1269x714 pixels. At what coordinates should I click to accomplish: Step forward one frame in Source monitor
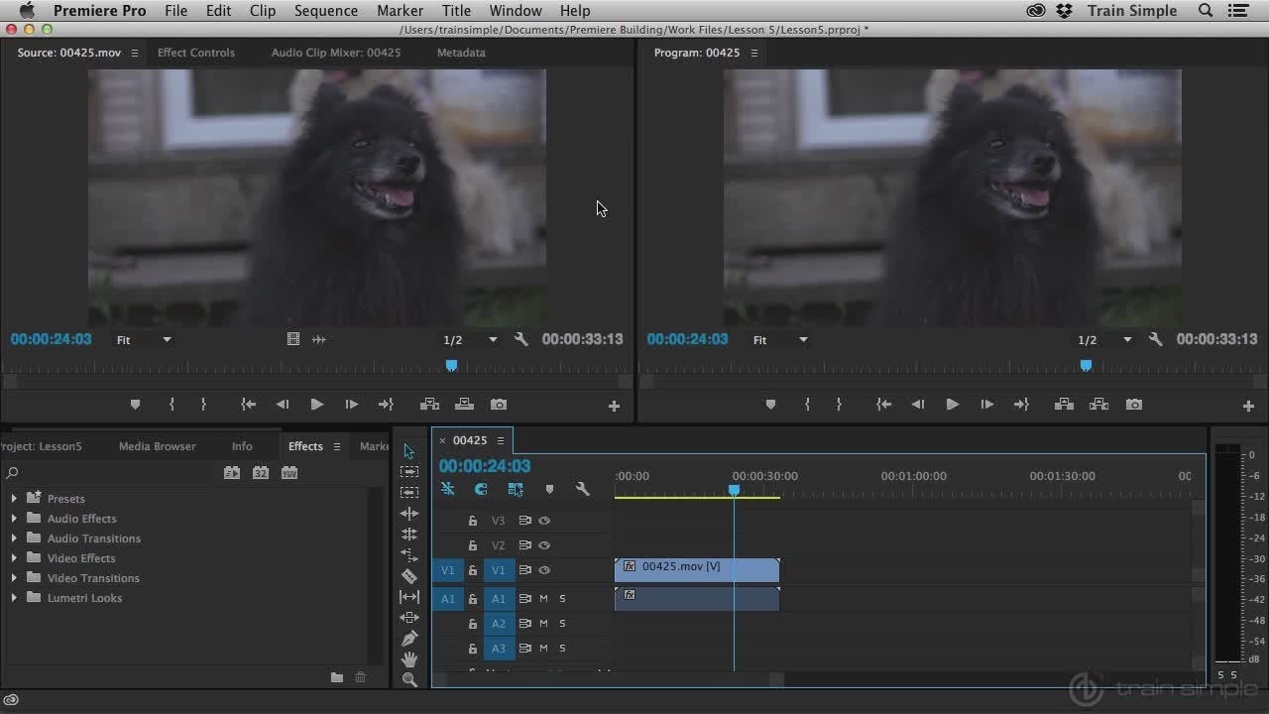(351, 405)
